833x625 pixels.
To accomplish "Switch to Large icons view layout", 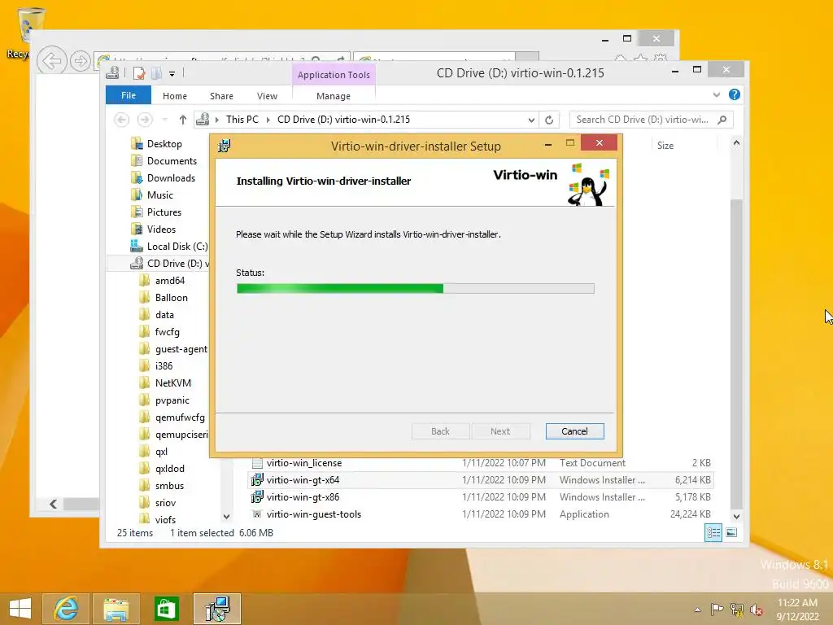I will click(x=731, y=532).
